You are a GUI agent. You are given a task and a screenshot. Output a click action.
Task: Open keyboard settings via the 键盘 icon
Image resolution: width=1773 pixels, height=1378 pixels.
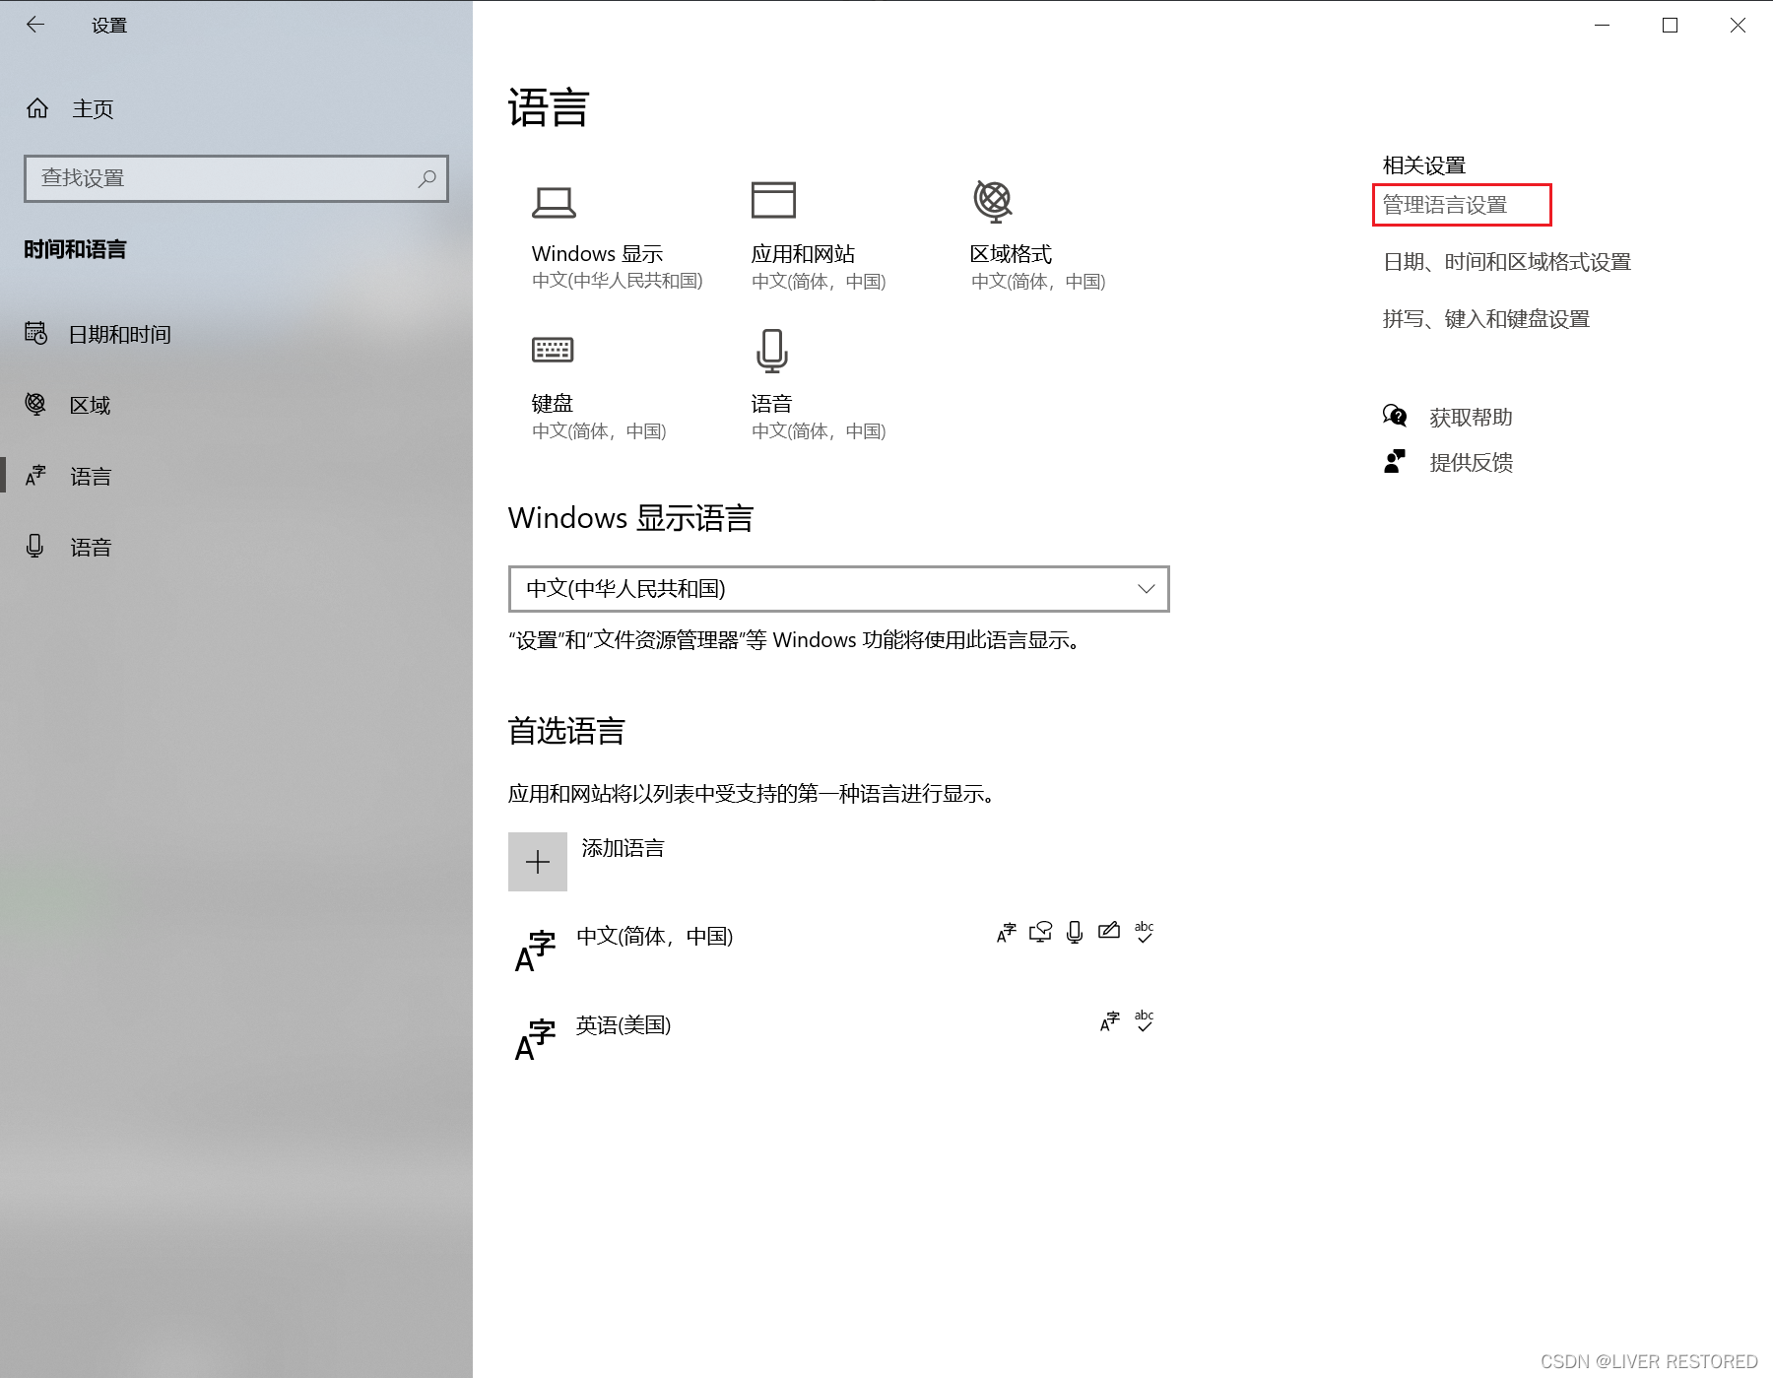coord(553,350)
